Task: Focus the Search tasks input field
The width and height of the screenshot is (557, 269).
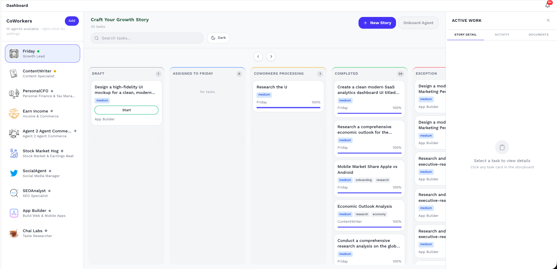Action: (x=150, y=38)
